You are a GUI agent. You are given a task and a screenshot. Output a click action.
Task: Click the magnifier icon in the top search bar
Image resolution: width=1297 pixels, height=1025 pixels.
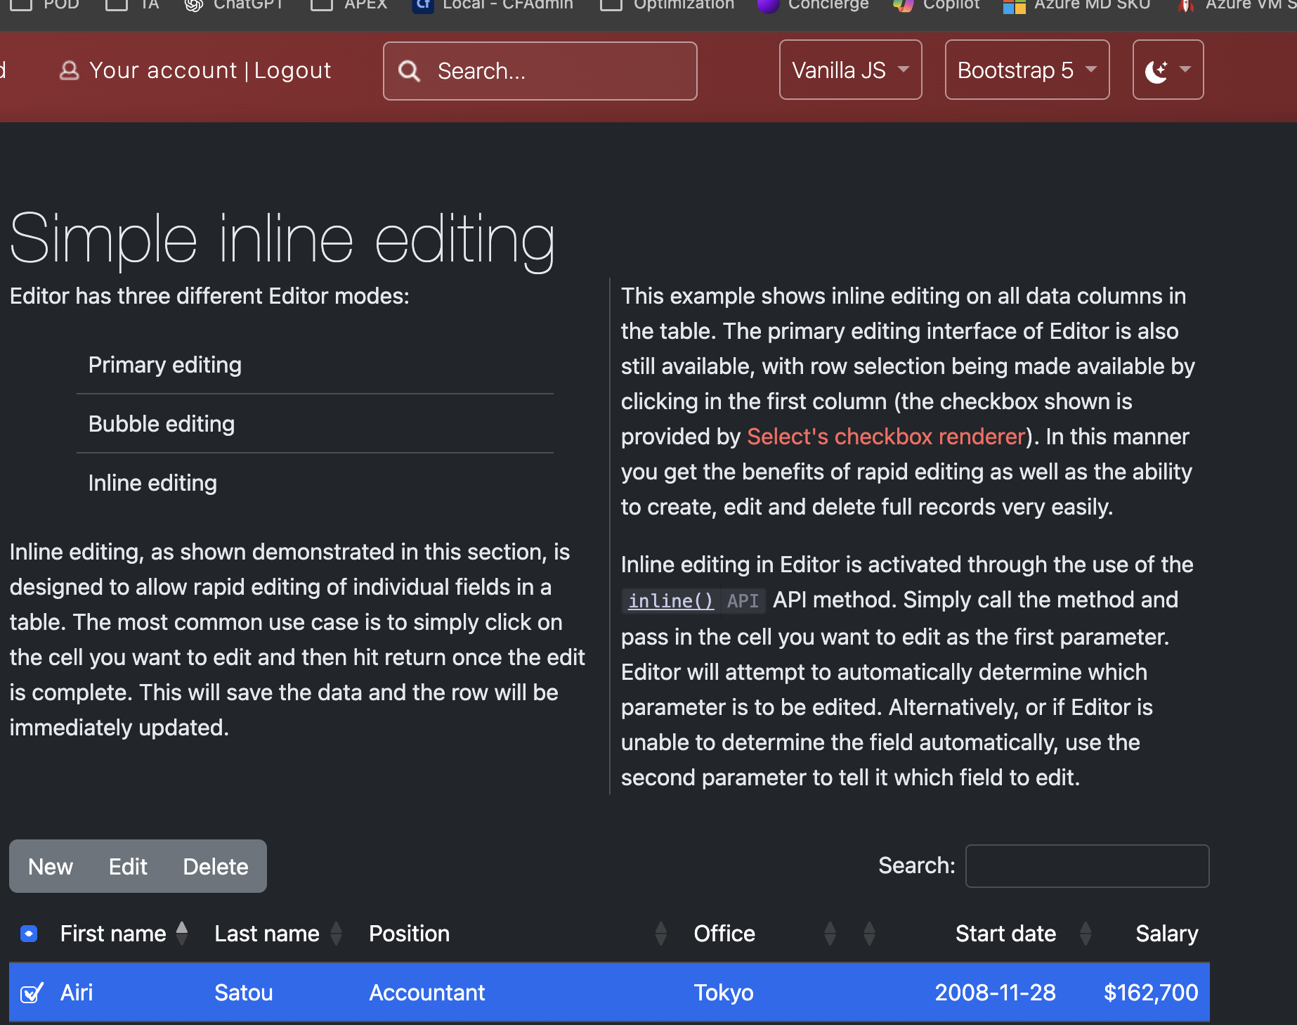tap(409, 71)
